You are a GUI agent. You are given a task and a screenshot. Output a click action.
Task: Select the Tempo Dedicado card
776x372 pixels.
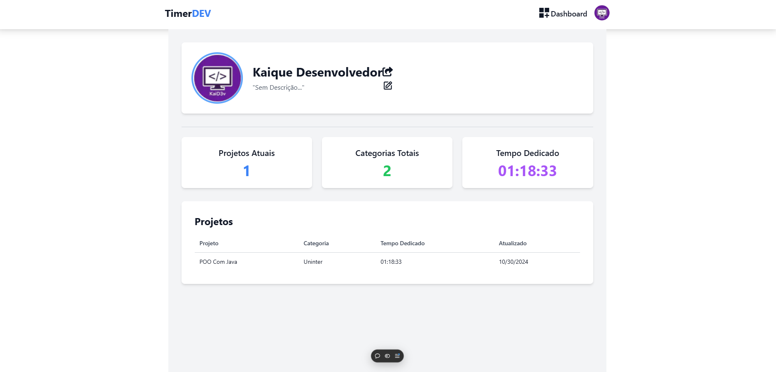coord(527,163)
